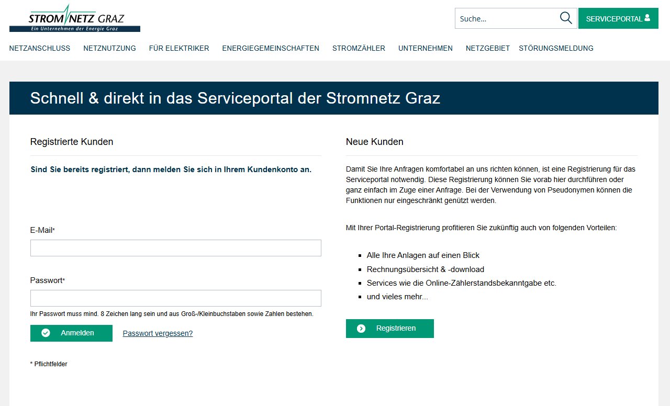Open the NETZGEBIET menu
670x406 pixels.
tap(488, 48)
